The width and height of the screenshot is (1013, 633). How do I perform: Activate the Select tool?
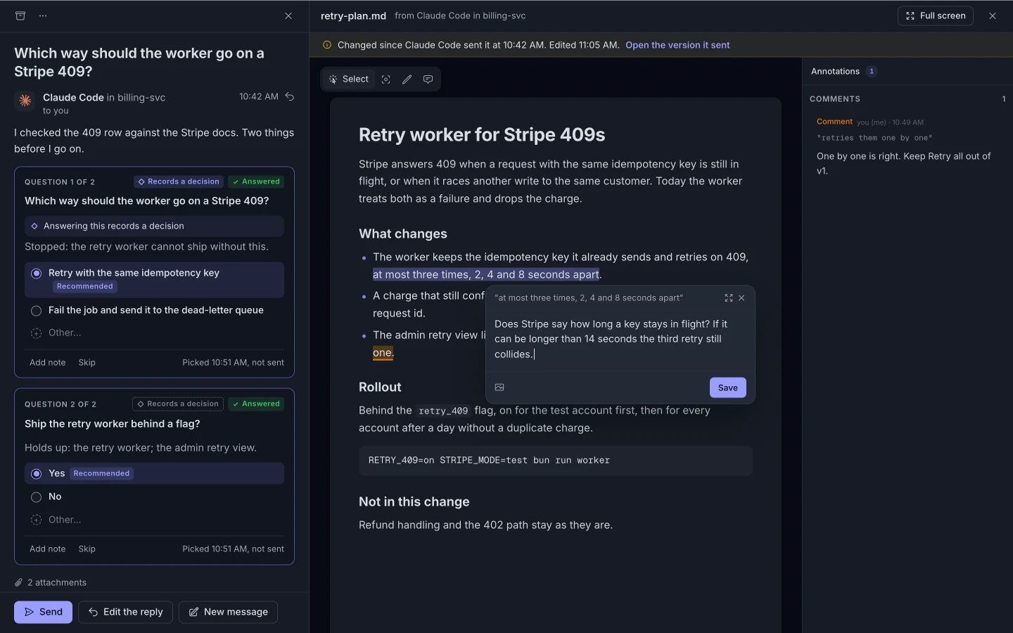click(349, 79)
